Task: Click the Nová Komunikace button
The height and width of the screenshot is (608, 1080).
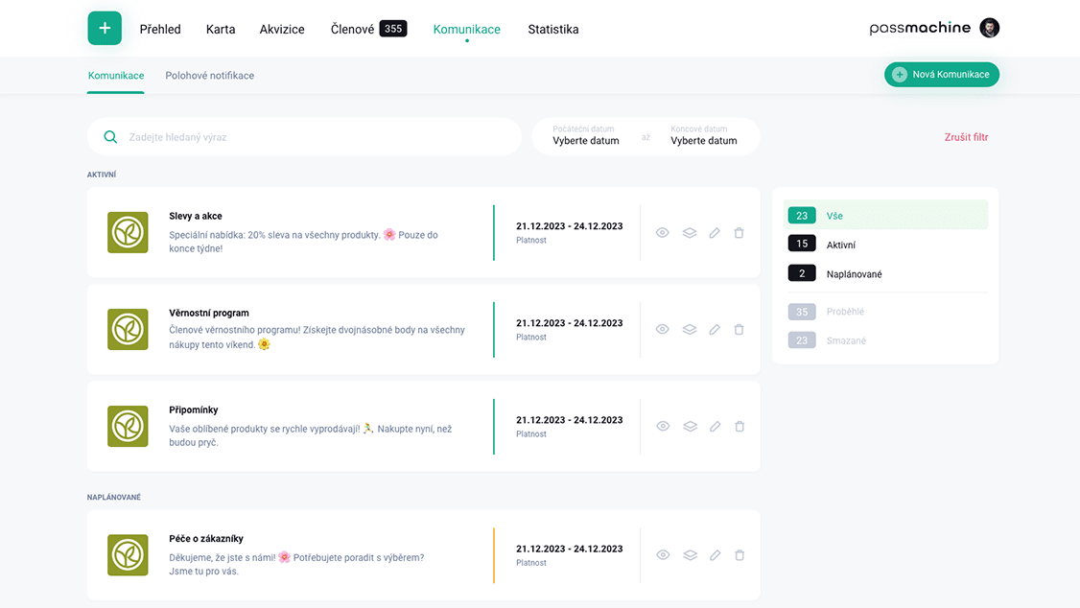Action: (941, 75)
